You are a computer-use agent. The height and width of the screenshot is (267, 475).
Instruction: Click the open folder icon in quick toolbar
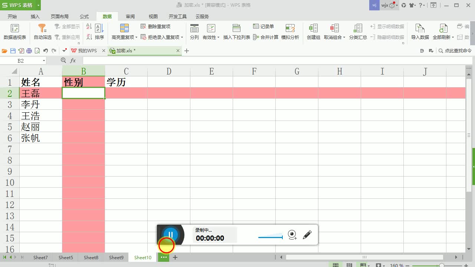5,51
